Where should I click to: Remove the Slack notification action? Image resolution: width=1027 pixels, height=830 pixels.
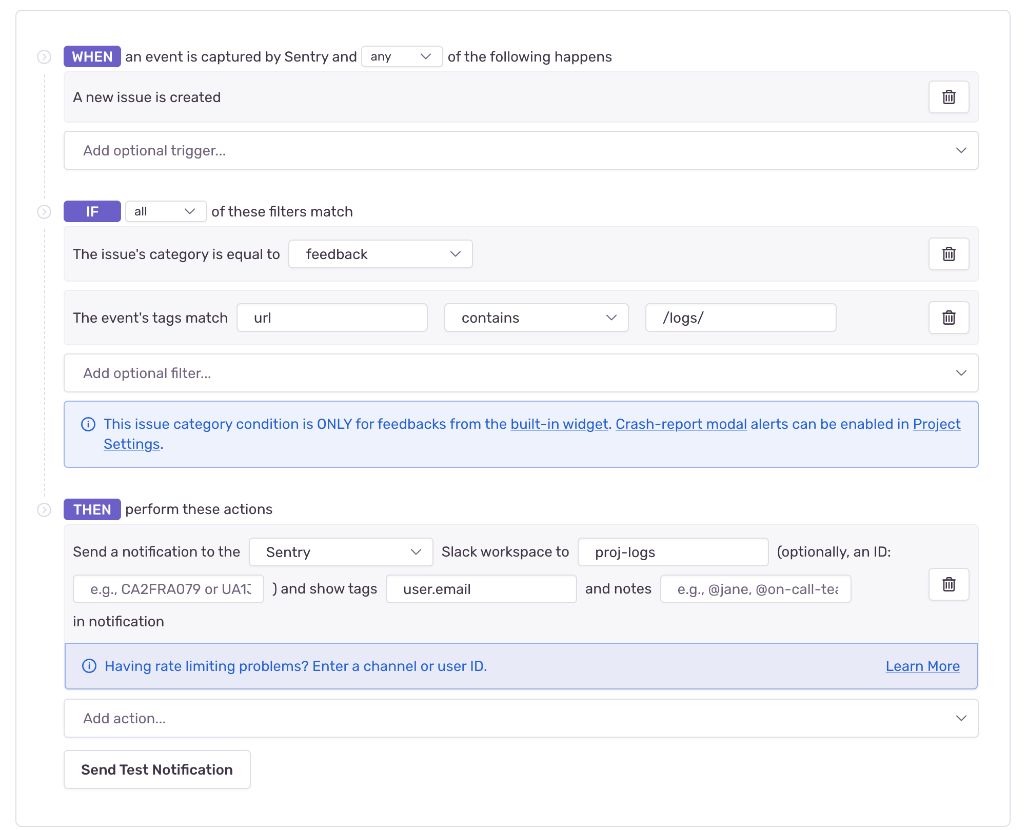point(949,584)
